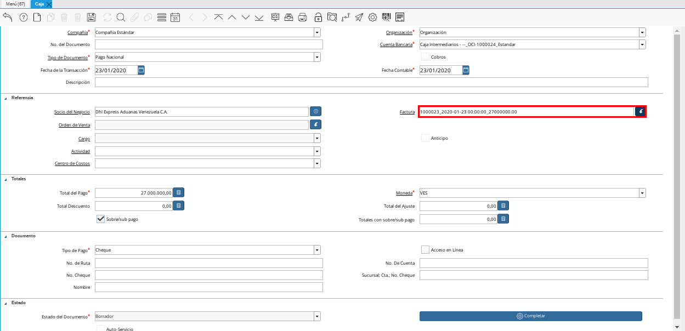Open the Moneda dropdown showing VES

642,193
